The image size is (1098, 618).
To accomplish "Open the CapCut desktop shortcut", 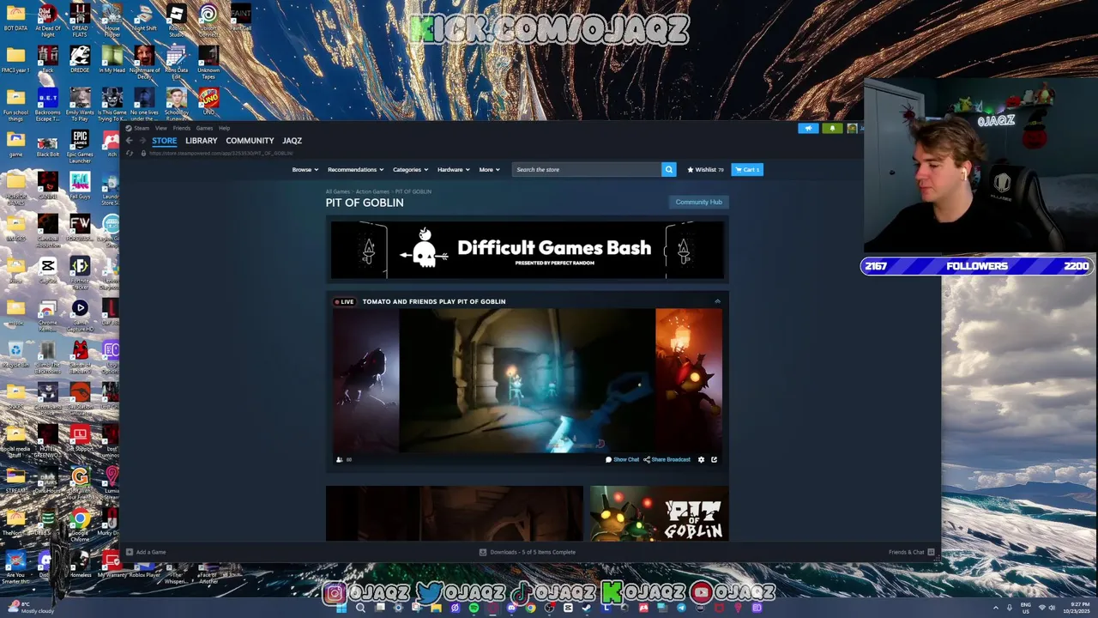I will tap(48, 270).
